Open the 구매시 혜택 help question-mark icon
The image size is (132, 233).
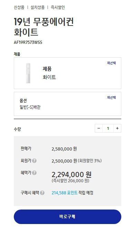42,193
